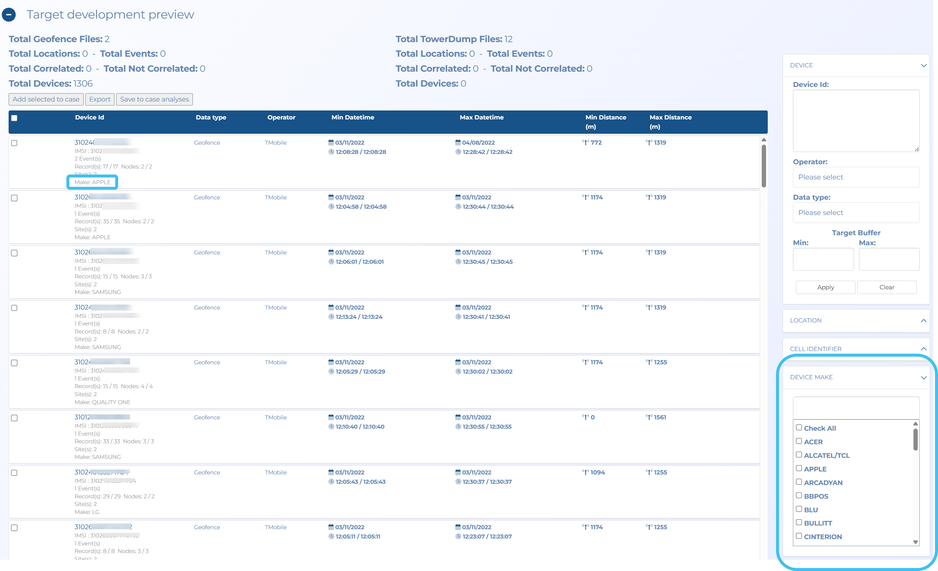This screenshot has width=938, height=571.
Task: Collapse the Target development preview section
Action: coord(9,15)
